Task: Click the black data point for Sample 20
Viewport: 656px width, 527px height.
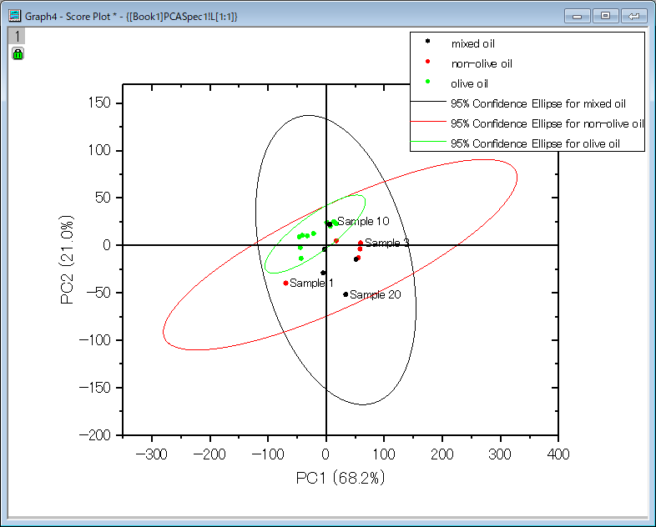Action: tap(346, 294)
